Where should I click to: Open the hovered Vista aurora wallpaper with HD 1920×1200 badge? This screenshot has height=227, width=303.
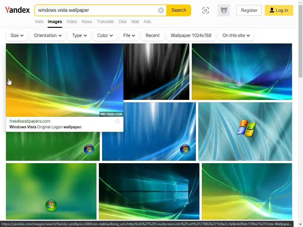click(65, 80)
